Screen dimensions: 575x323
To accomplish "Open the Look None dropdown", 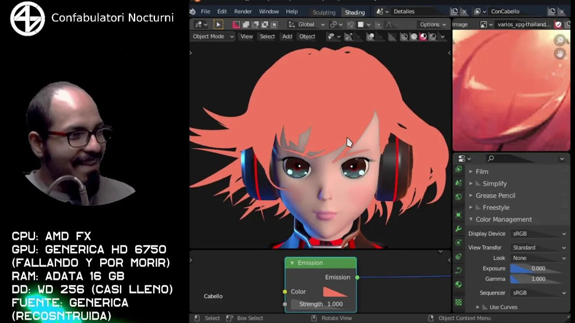I will pos(540,258).
